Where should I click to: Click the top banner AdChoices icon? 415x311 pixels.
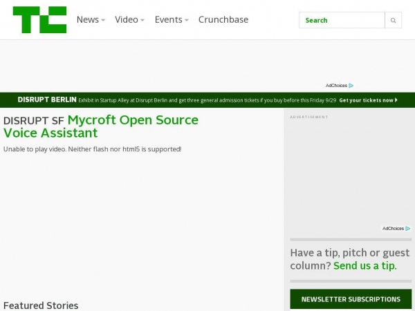[x=351, y=86]
